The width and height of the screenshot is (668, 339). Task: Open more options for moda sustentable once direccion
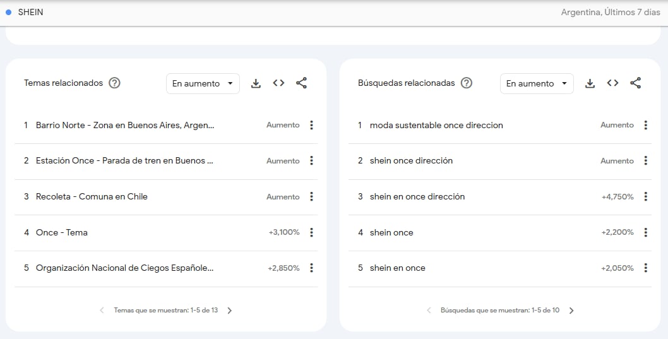[645, 125]
